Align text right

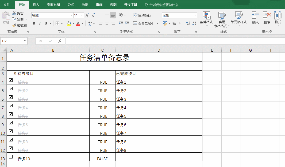113,23
